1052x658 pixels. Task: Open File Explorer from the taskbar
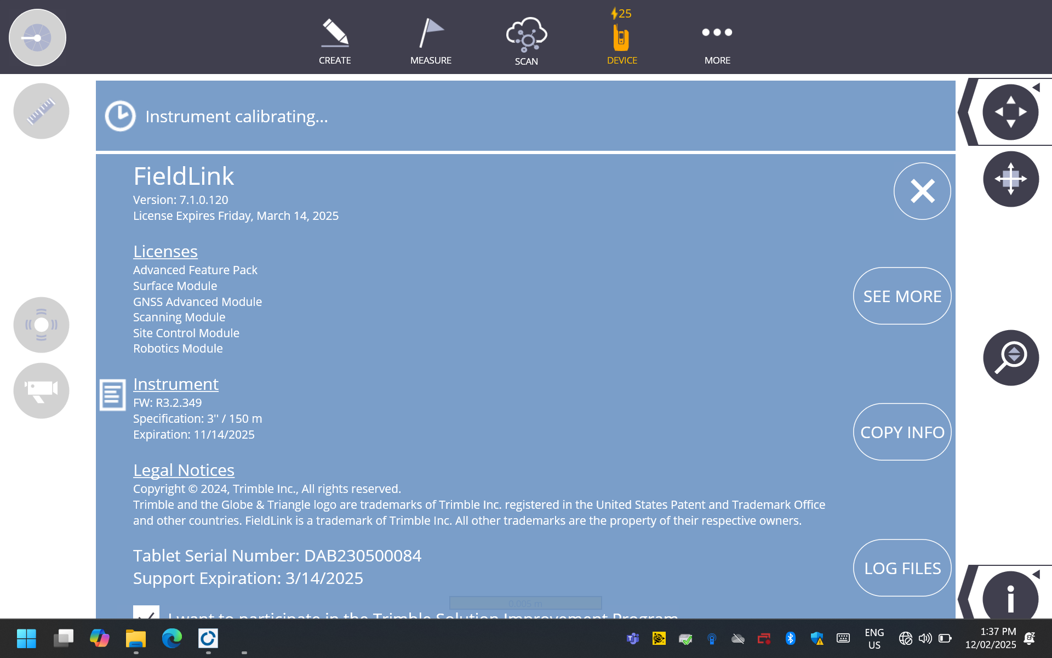click(135, 638)
